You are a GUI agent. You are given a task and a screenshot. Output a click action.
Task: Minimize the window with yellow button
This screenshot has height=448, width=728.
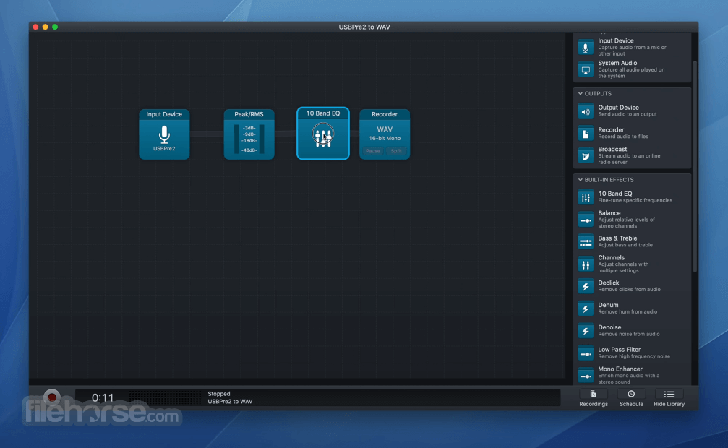click(x=45, y=27)
